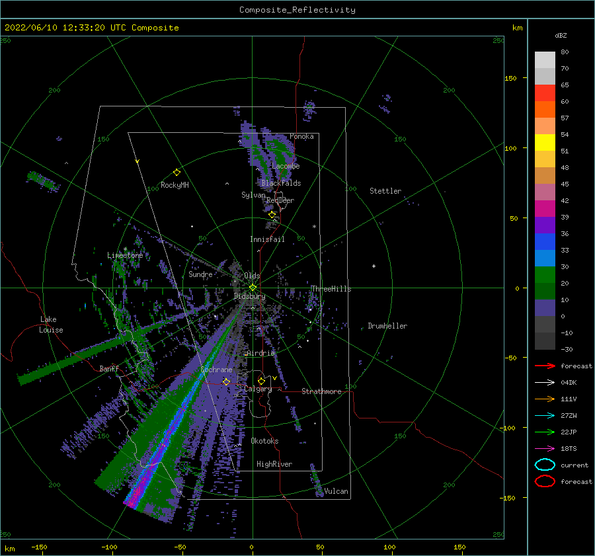Click the dBZ scale heading
Screen dimensions: 595x556
coord(561,35)
